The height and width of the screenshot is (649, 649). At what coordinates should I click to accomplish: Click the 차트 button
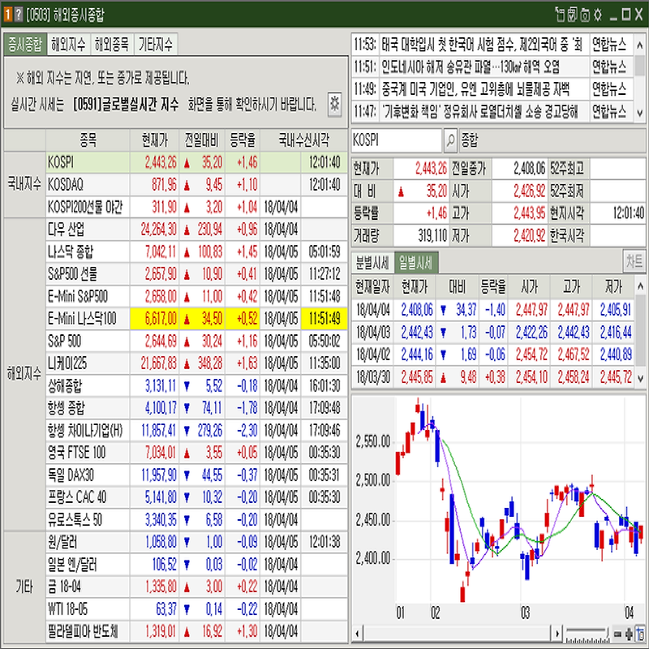[634, 261]
